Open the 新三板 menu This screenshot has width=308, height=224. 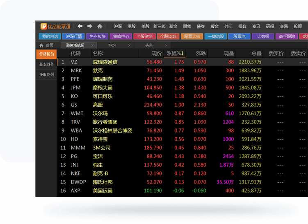tap(159, 26)
